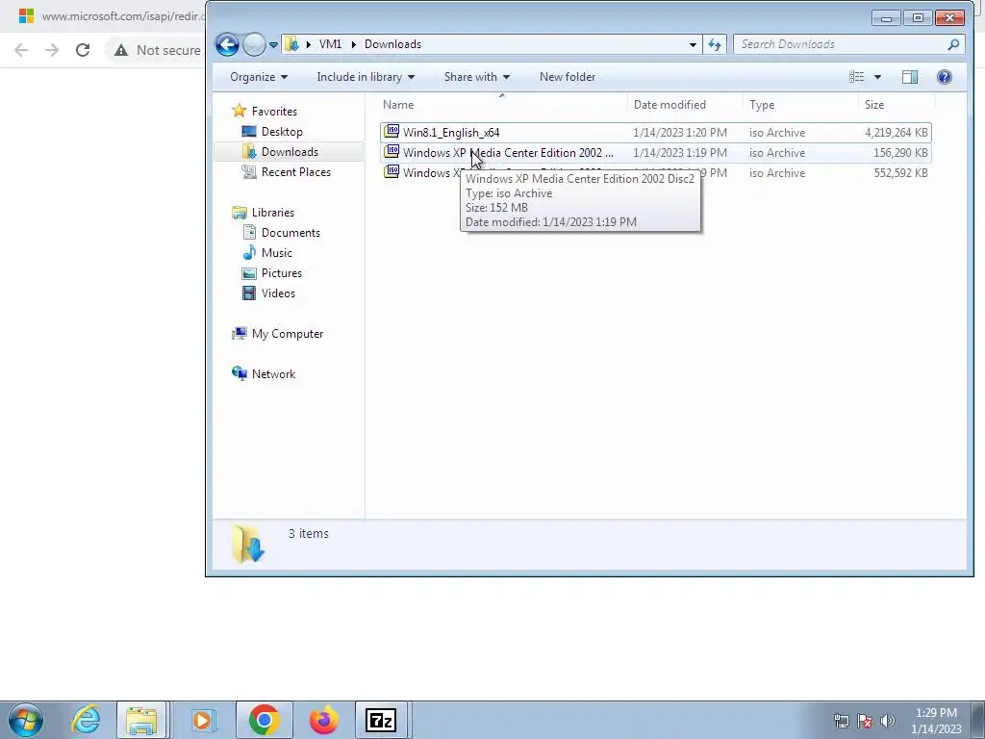This screenshot has height=739, width=985.
Task: Open the Videos library
Action: point(278,293)
